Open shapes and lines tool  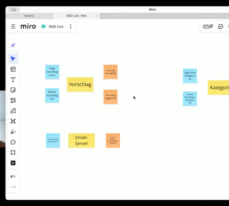13,100
